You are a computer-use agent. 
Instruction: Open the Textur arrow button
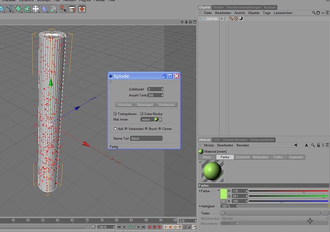(223, 213)
